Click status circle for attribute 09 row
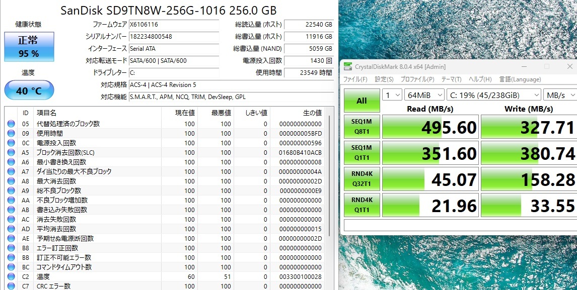The height and width of the screenshot is (290, 577). tap(11, 133)
